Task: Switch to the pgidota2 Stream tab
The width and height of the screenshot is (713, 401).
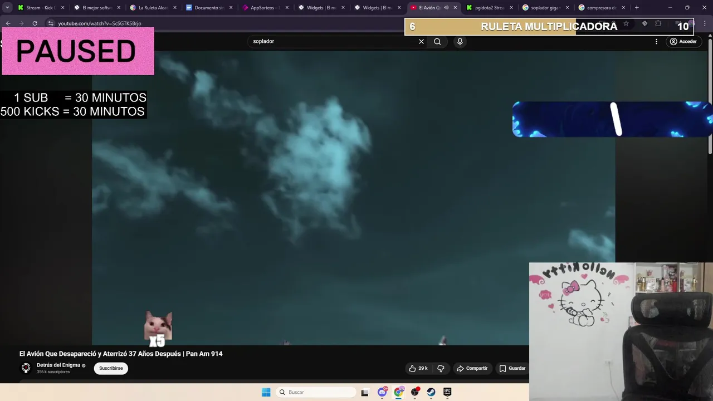Action: [x=490, y=8]
